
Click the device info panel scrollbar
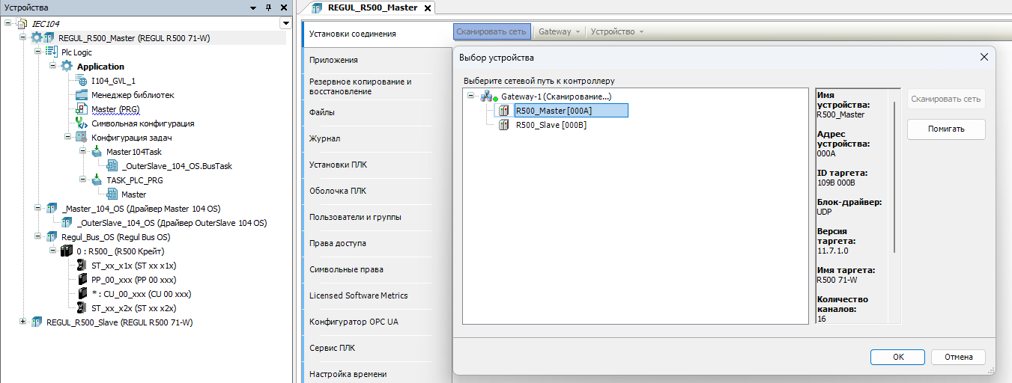pyautogui.click(x=895, y=172)
